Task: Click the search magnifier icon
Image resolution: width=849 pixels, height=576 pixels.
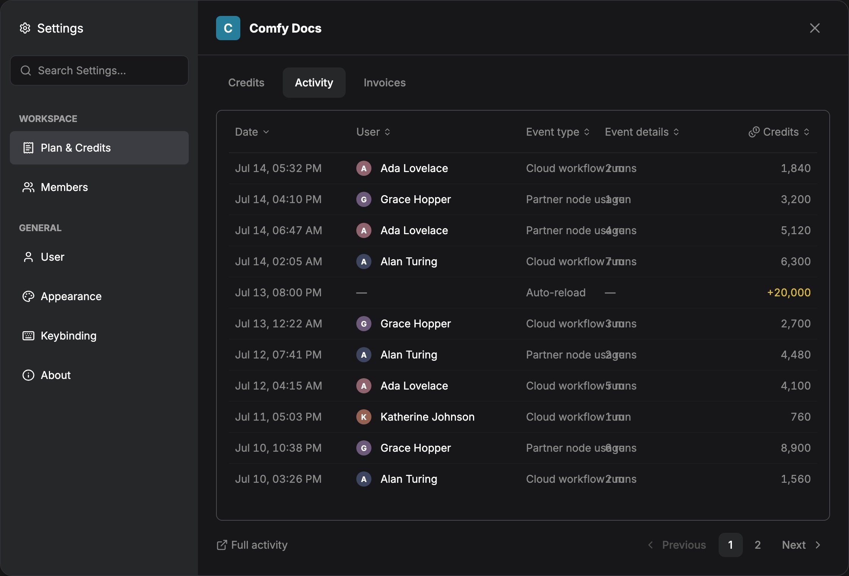Action: [26, 70]
